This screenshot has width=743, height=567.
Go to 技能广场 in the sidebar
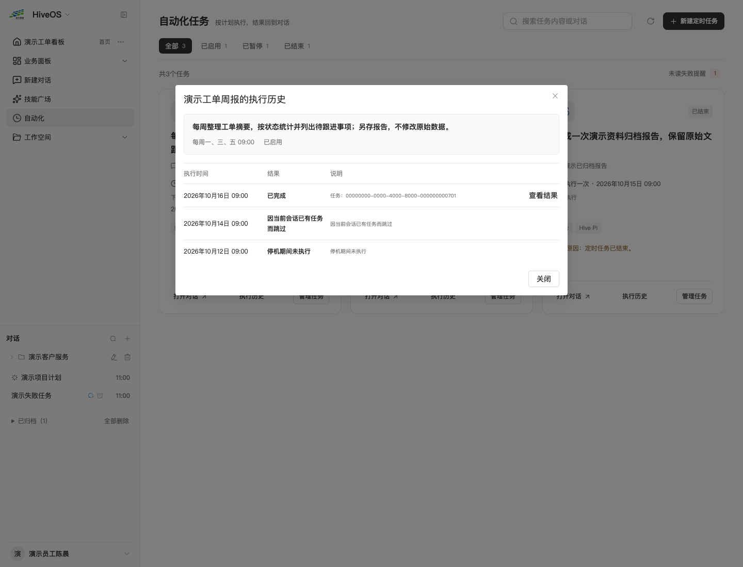70,99
